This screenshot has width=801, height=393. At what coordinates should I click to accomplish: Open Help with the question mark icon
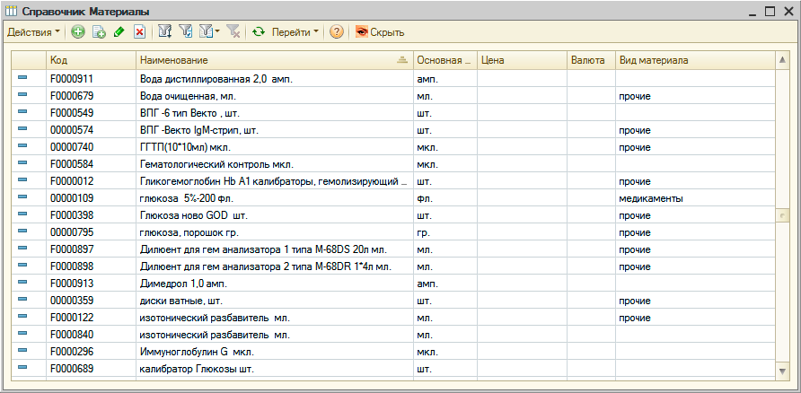337,31
